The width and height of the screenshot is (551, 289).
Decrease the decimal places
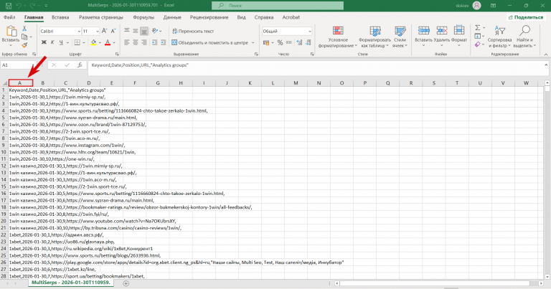309,42
